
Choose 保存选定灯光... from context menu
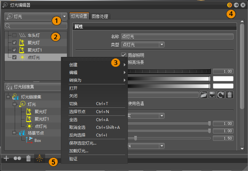94,143
